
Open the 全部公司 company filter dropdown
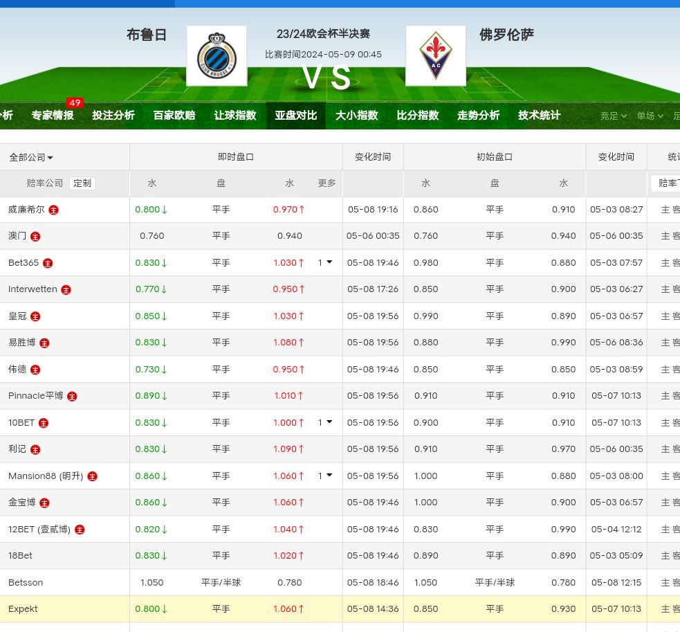pyautogui.click(x=31, y=157)
